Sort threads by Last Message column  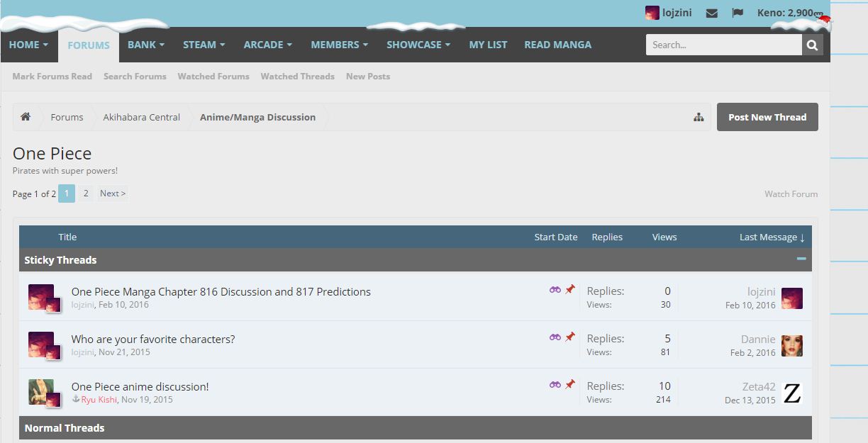(771, 237)
